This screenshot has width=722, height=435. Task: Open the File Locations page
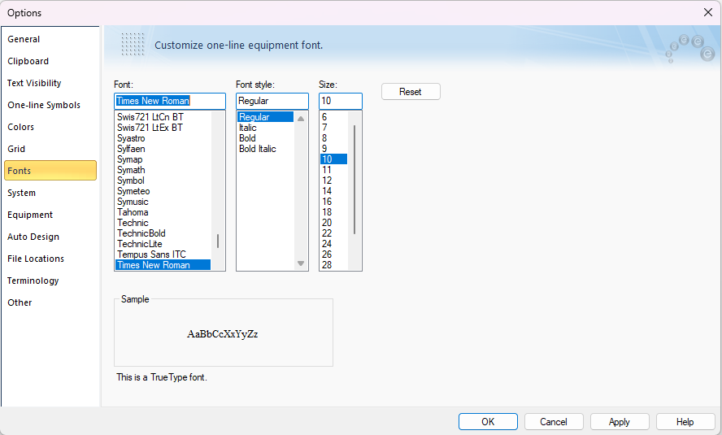pos(50,259)
